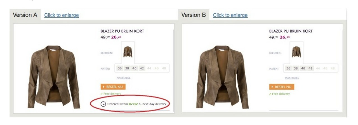This screenshot has width=358, height=125.
Task: Select brown color thumbnail in Version A
Action: point(128,52)
